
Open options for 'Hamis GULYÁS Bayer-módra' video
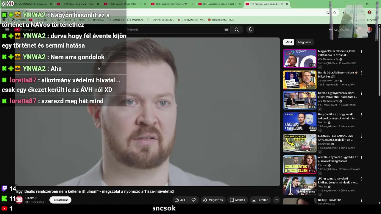[x=361, y=73]
